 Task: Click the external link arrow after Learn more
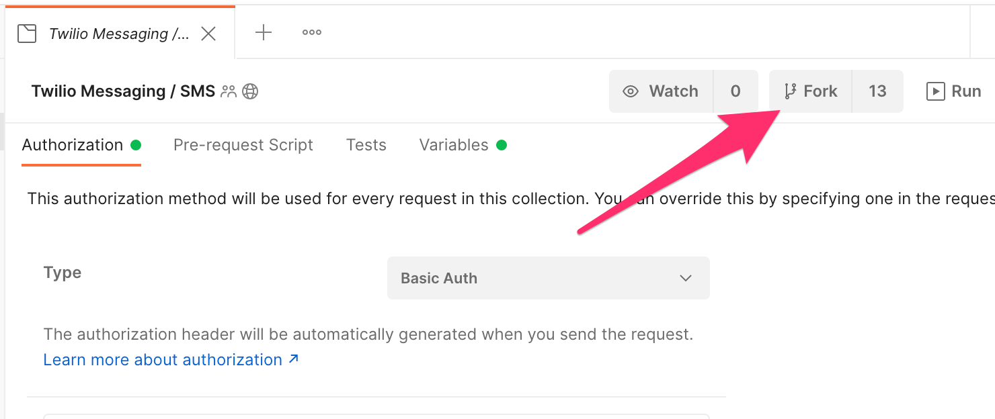(x=293, y=359)
